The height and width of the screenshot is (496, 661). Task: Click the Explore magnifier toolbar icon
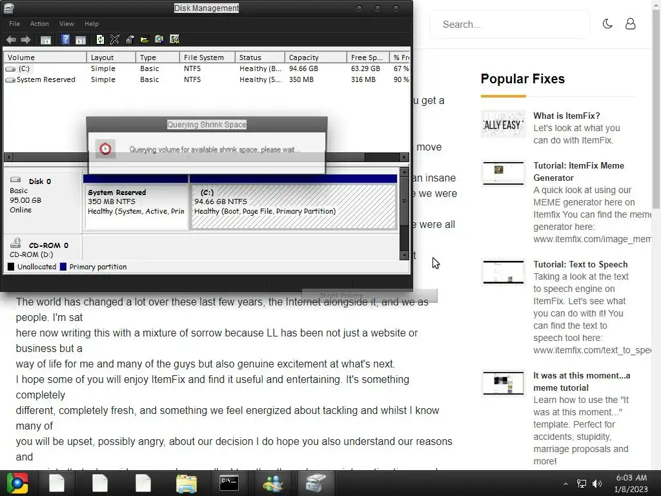[159, 39]
